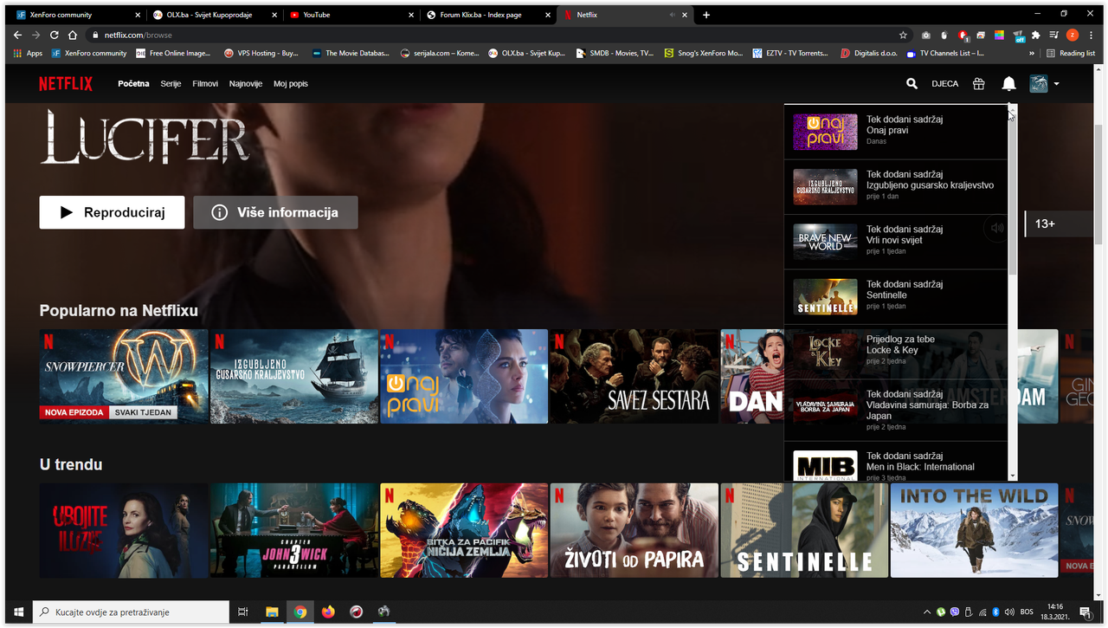Open the red extension with badge 1

click(963, 36)
